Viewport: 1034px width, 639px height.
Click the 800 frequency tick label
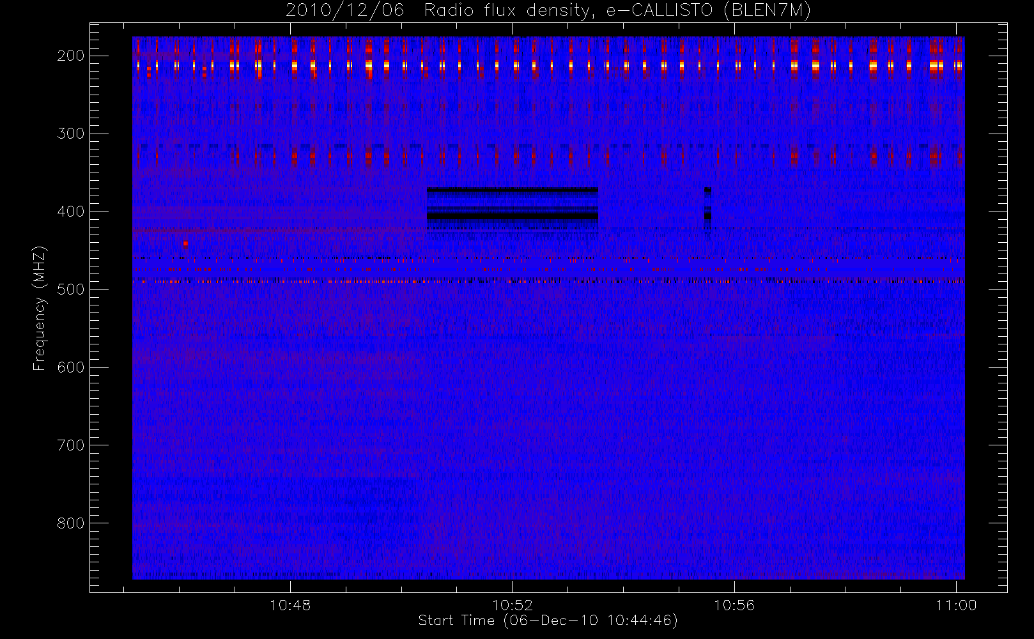[x=71, y=523]
